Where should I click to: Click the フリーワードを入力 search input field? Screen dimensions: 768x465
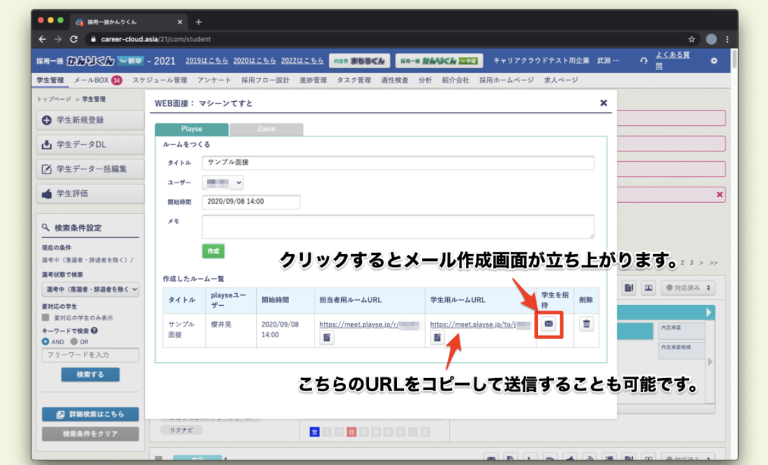point(90,355)
